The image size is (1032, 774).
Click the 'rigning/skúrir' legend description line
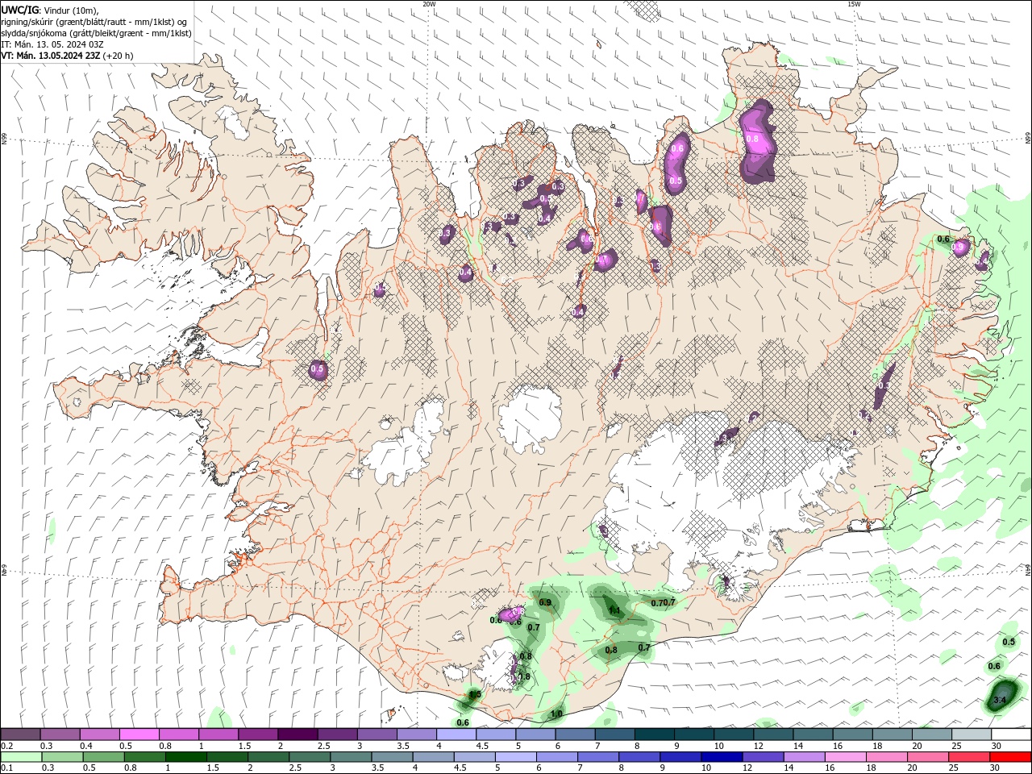[94, 21]
